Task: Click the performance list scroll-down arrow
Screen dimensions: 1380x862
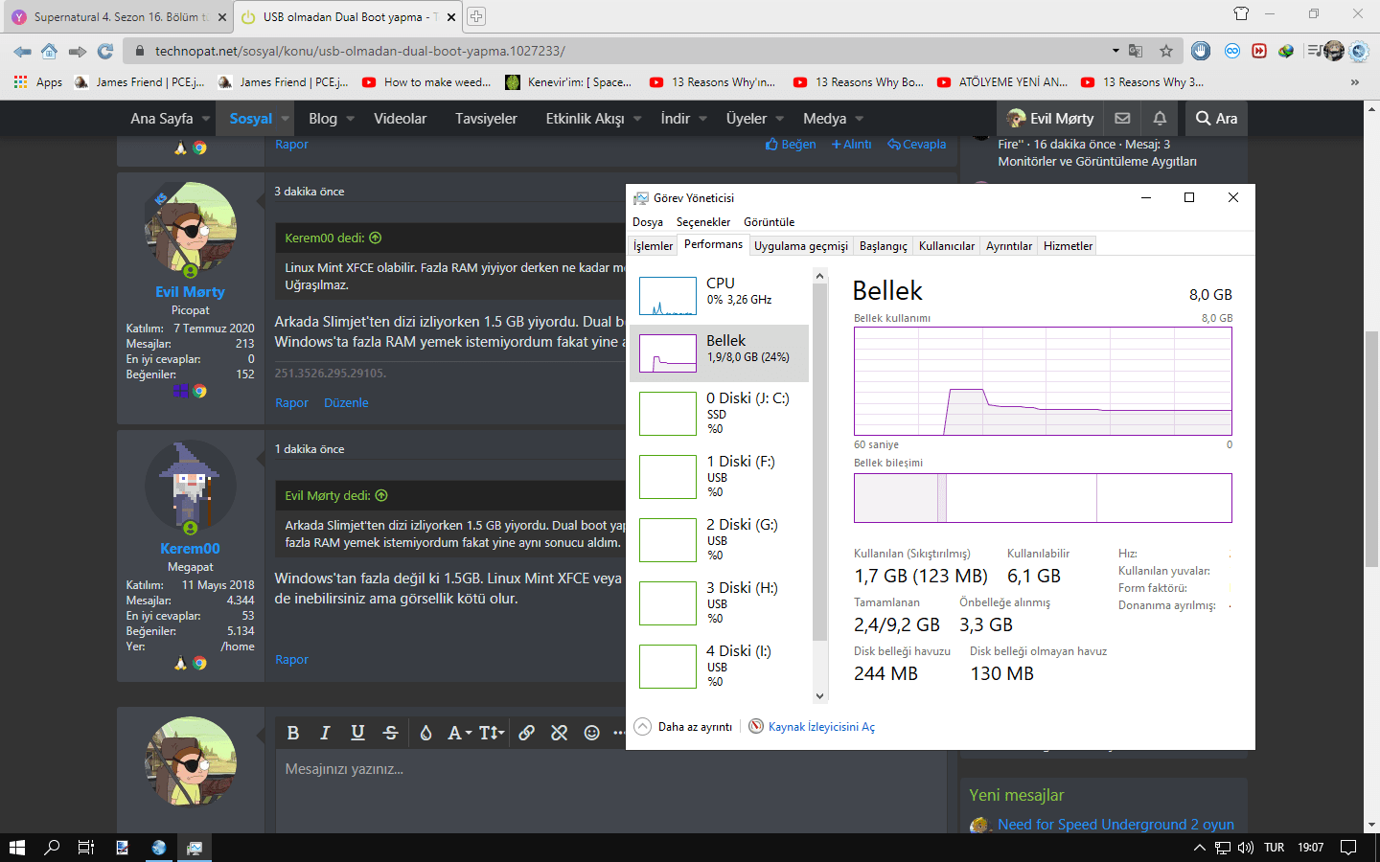Action: point(819,696)
